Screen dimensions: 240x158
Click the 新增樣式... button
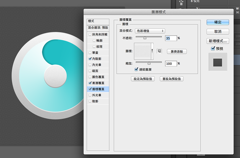click(x=218, y=41)
